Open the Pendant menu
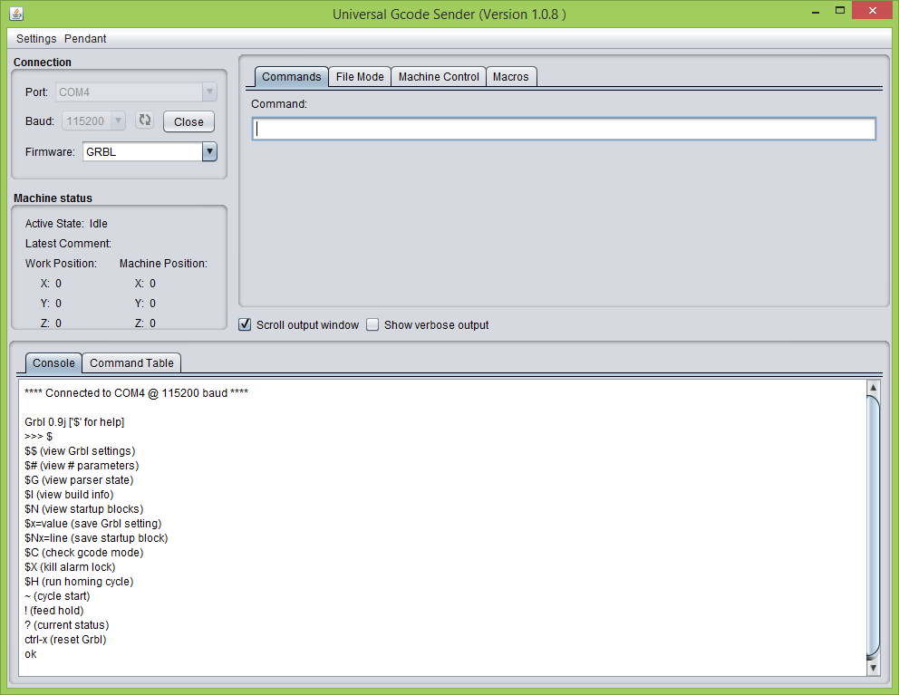 (85, 39)
